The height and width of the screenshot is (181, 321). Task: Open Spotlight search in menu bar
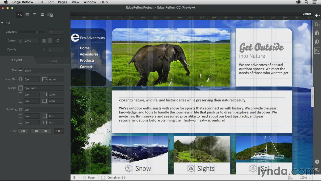click(306, 2)
